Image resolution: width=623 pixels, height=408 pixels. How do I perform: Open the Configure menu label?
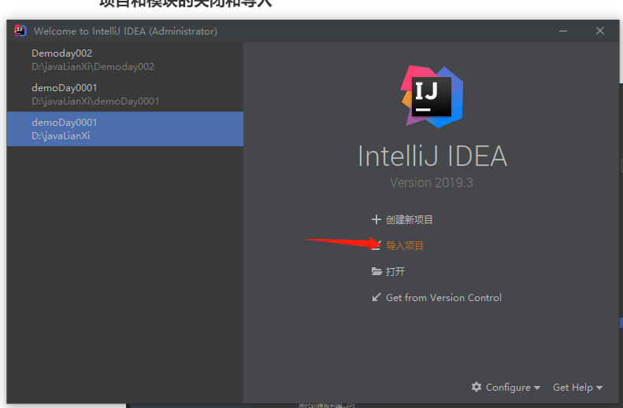[508, 388]
